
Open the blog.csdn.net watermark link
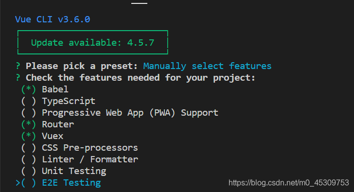point(289,183)
